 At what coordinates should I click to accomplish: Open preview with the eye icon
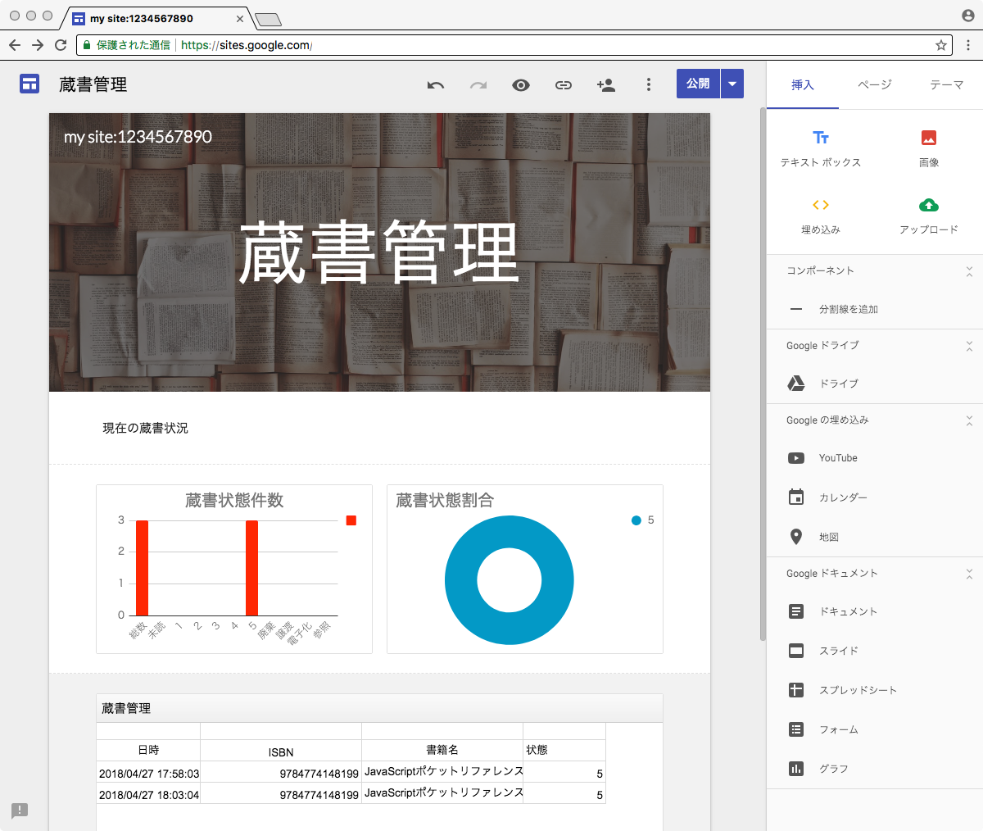coord(521,85)
